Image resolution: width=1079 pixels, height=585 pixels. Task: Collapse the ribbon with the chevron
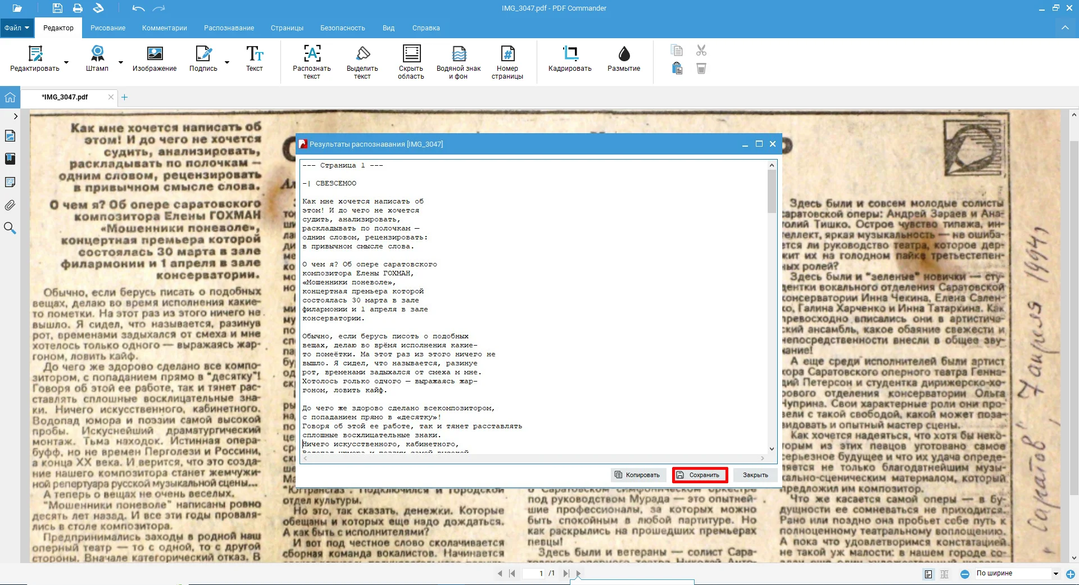[1065, 28]
